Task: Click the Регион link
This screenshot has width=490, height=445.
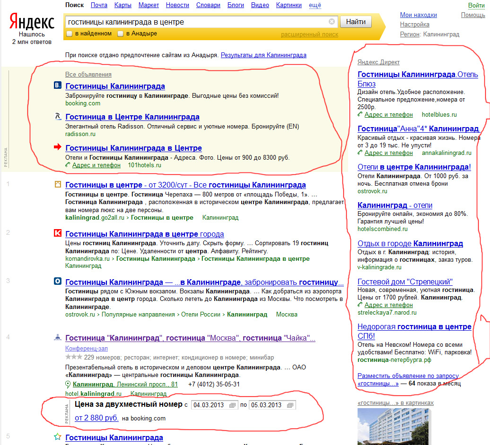Action: pyautogui.click(x=410, y=34)
